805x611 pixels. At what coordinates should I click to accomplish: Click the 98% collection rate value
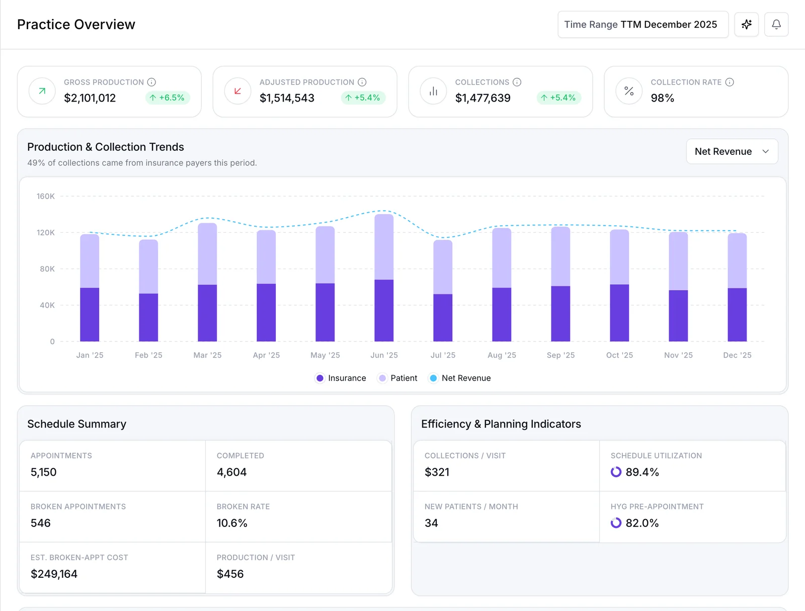[662, 98]
